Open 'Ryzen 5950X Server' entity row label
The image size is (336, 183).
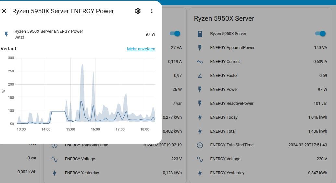point(228,34)
